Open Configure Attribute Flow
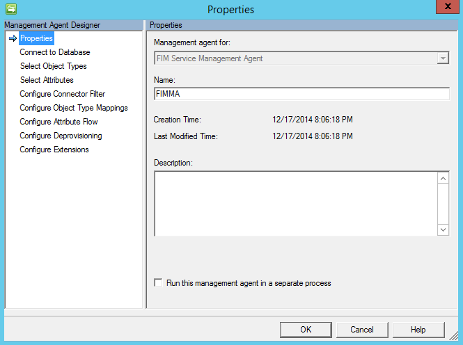463x345 pixels. [x=58, y=122]
